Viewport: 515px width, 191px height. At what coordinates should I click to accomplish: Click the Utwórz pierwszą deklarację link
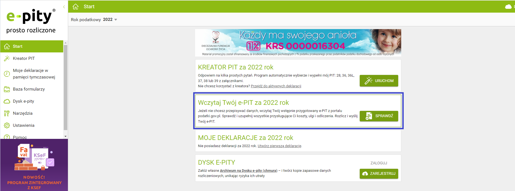pyautogui.click(x=279, y=146)
